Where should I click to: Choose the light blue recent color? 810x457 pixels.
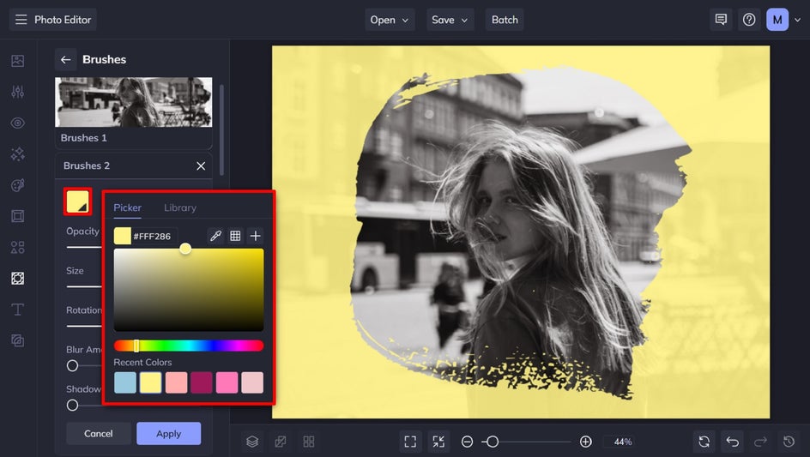pos(125,382)
